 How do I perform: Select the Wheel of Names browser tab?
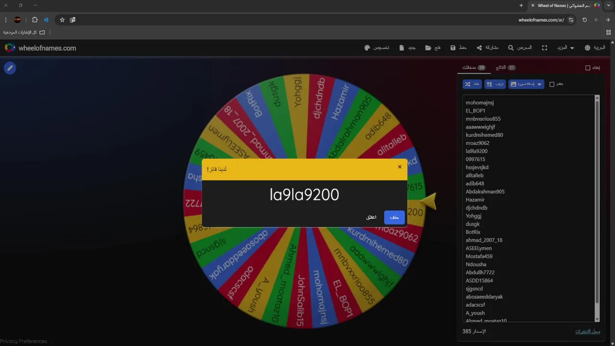pyautogui.click(x=565, y=5)
